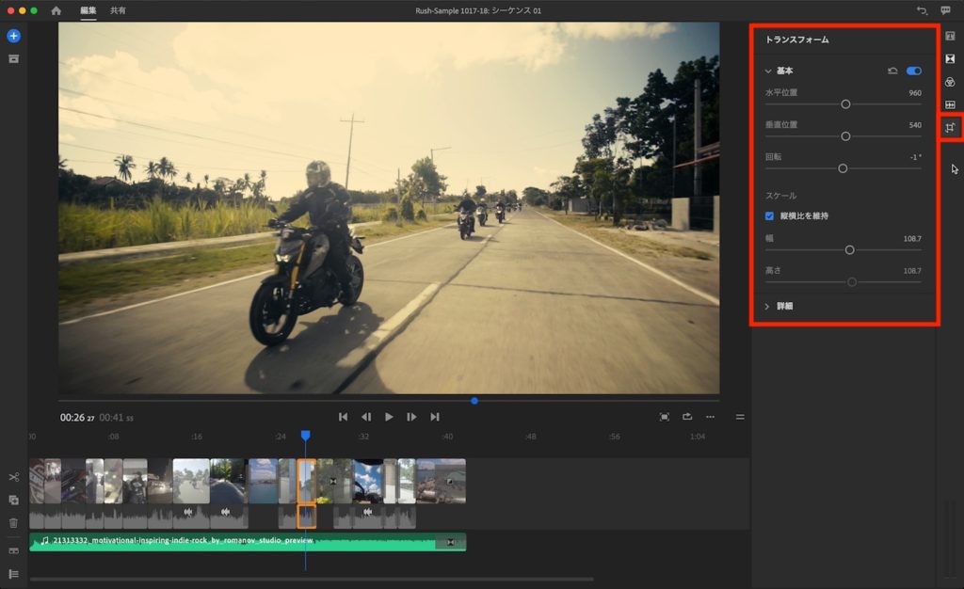
Task: Open the Color panel icon
Action: click(x=950, y=82)
